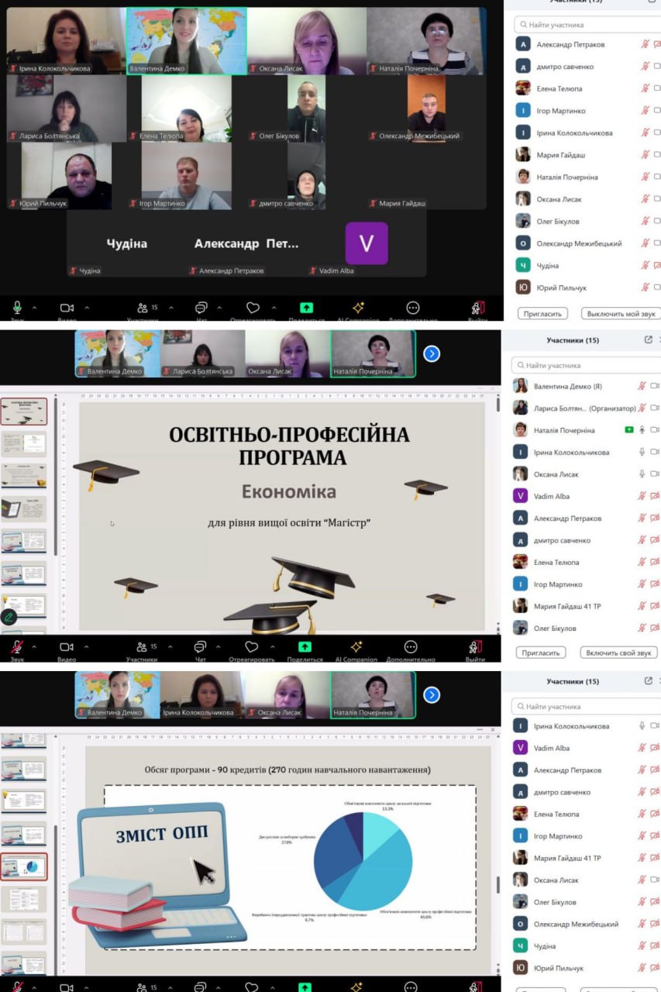Click blue next-videos arrow above ЗМІСТ ОПП slide
The height and width of the screenshot is (992, 661).
point(432,694)
